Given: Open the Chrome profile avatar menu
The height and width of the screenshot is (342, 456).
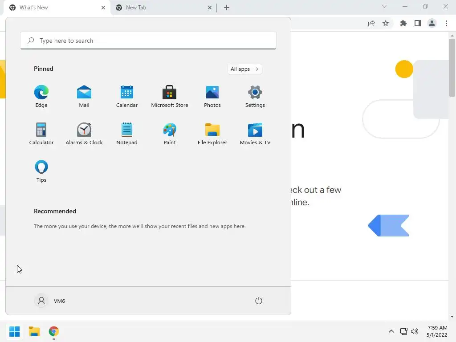Looking at the screenshot, I should (432, 23).
